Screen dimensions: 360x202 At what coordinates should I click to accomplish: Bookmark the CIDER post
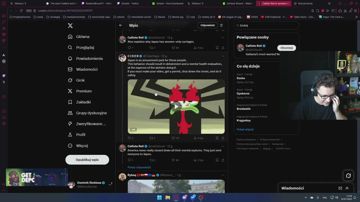217,138
